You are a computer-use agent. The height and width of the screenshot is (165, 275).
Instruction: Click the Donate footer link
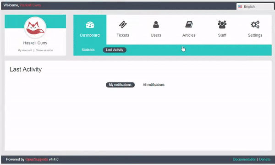coord(264,159)
